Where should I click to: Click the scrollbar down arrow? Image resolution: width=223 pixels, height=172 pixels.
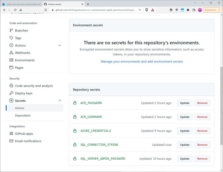tap(221, 170)
